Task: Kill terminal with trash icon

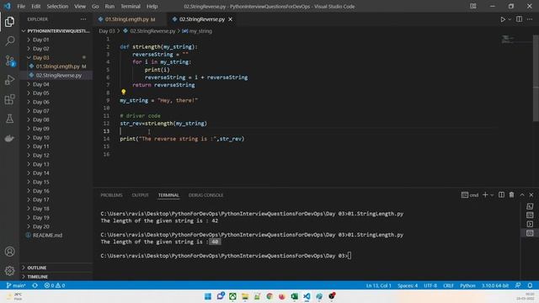Action: [511, 194]
